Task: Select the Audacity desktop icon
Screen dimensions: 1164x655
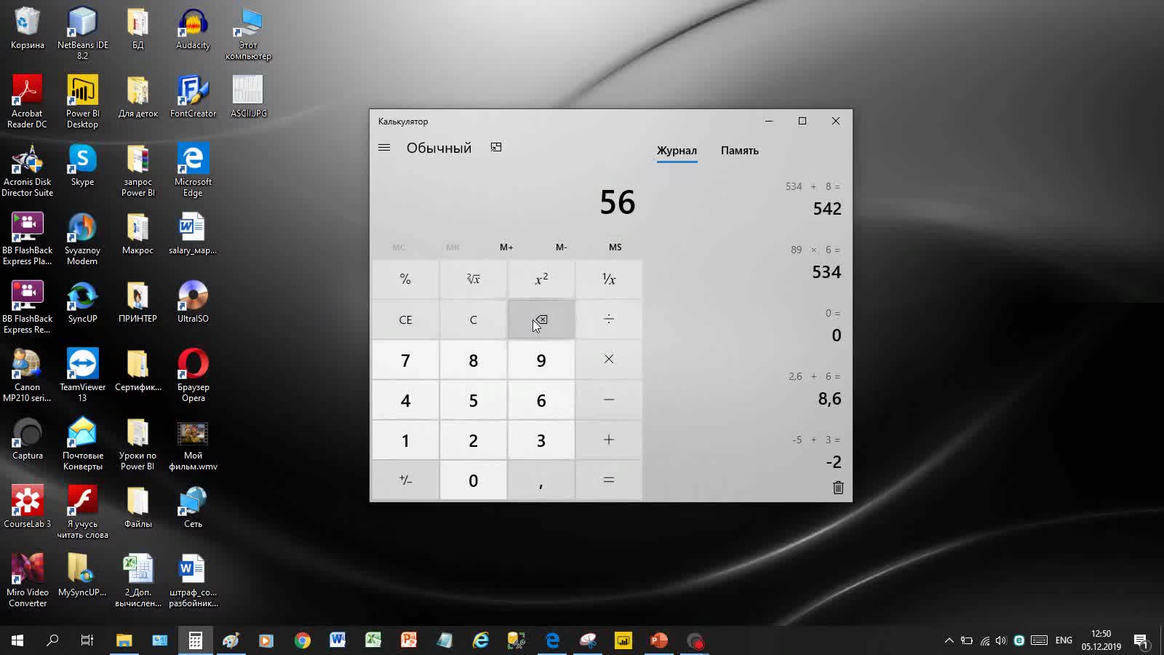Action: pyautogui.click(x=193, y=29)
